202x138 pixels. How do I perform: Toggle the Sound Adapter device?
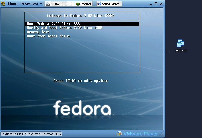tap(109, 4)
